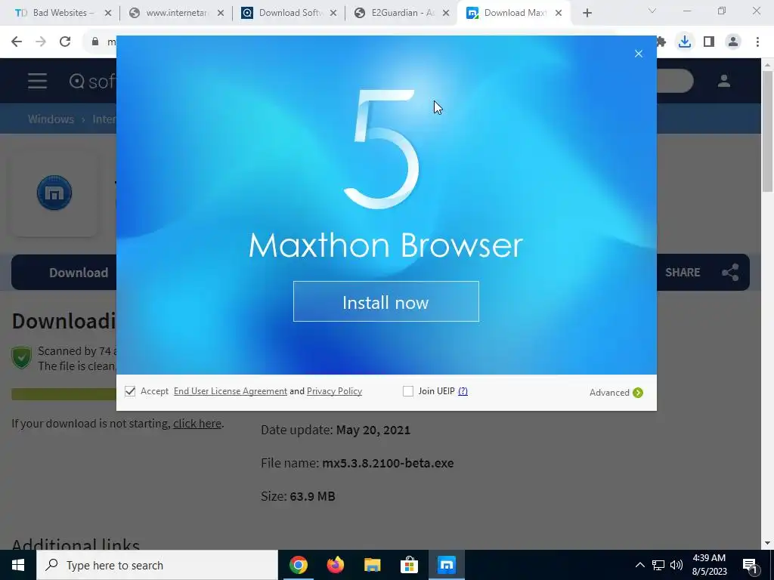Click the 'click here' download link
This screenshot has width=774, height=580.
click(197, 423)
